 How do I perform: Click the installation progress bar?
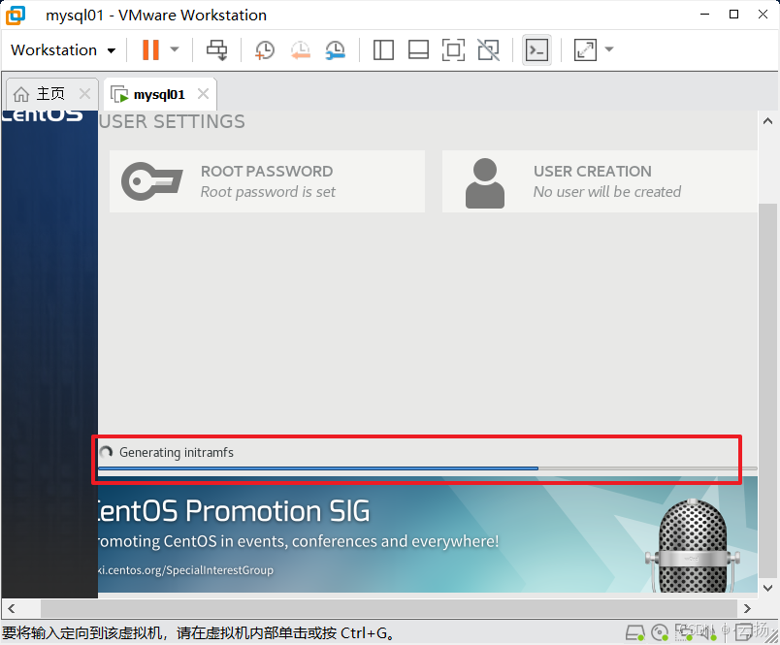point(427,468)
